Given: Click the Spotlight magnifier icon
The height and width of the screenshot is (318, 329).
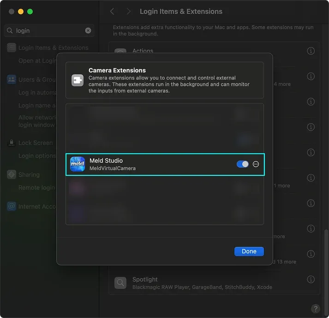Looking at the screenshot, I should coord(120,283).
